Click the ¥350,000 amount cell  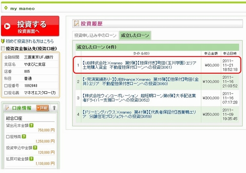(x=211, y=115)
